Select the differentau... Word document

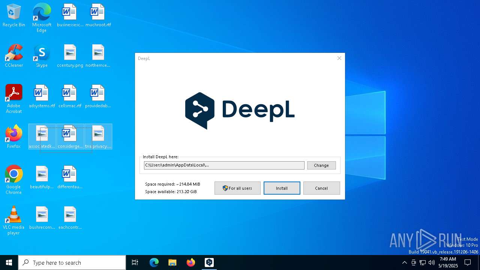tap(70, 178)
